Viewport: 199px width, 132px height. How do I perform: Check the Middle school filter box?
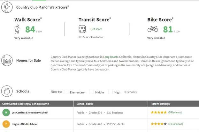(91, 92)
